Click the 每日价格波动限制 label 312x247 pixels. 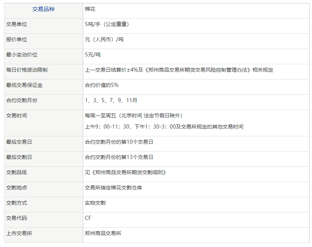[x=23, y=70]
